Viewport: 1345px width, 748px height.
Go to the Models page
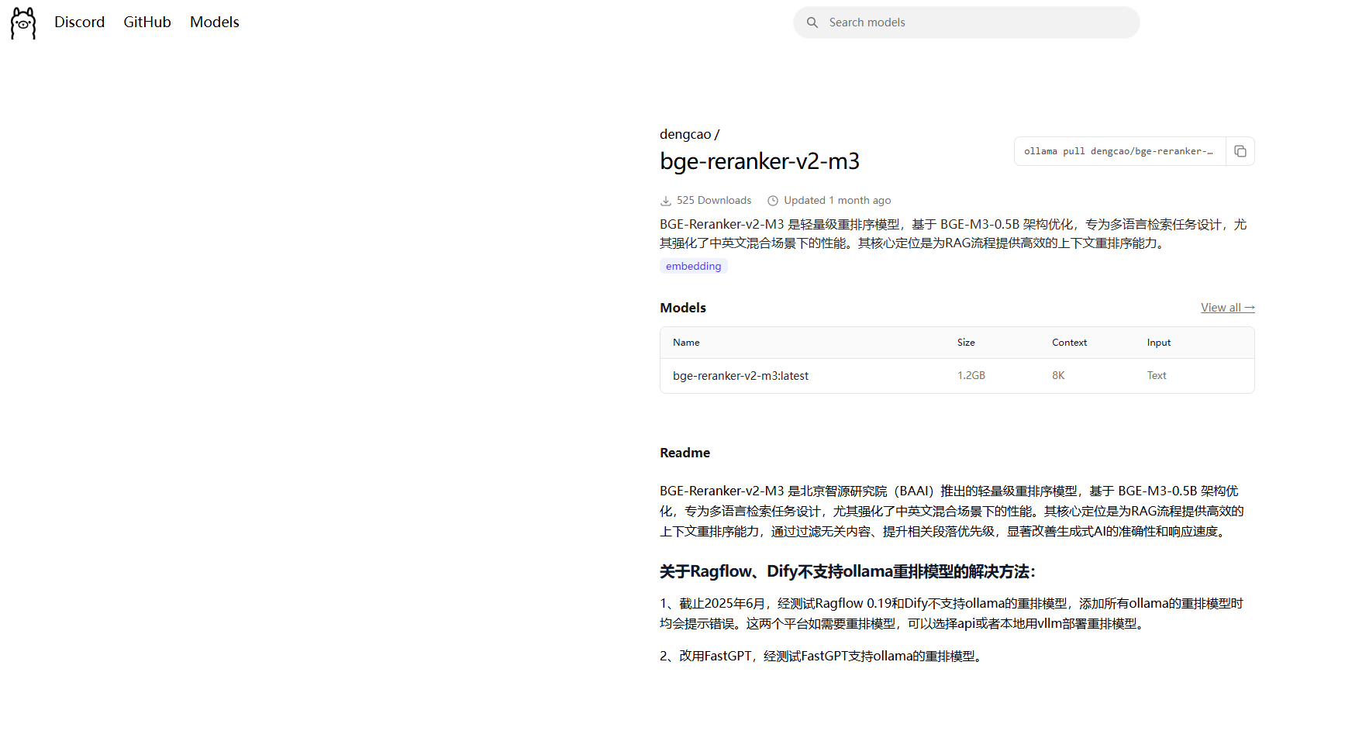[215, 22]
